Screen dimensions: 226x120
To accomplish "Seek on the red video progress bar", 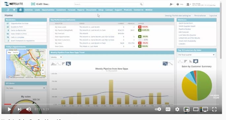I will pos(8,104).
